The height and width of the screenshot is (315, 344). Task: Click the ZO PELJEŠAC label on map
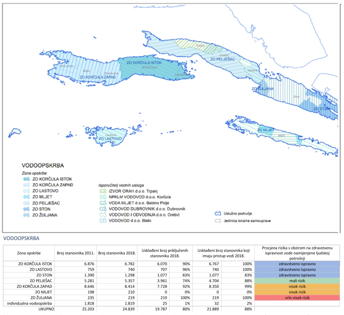click(x=222, y=59)
